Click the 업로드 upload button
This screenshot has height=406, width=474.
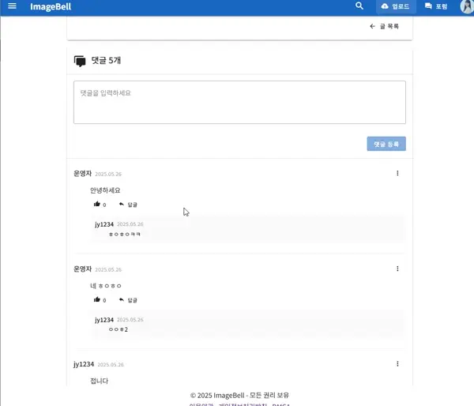[x=396, y=6]
